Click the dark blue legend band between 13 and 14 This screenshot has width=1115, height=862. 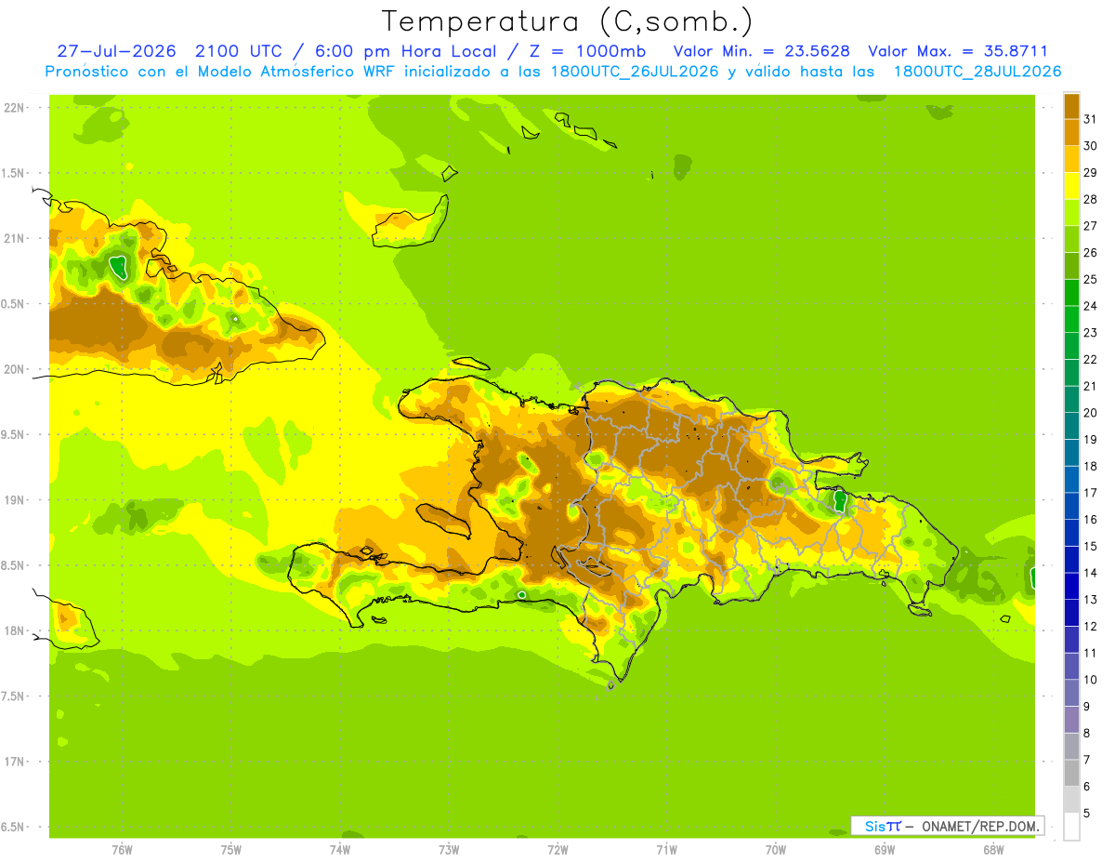point(1071,586)
